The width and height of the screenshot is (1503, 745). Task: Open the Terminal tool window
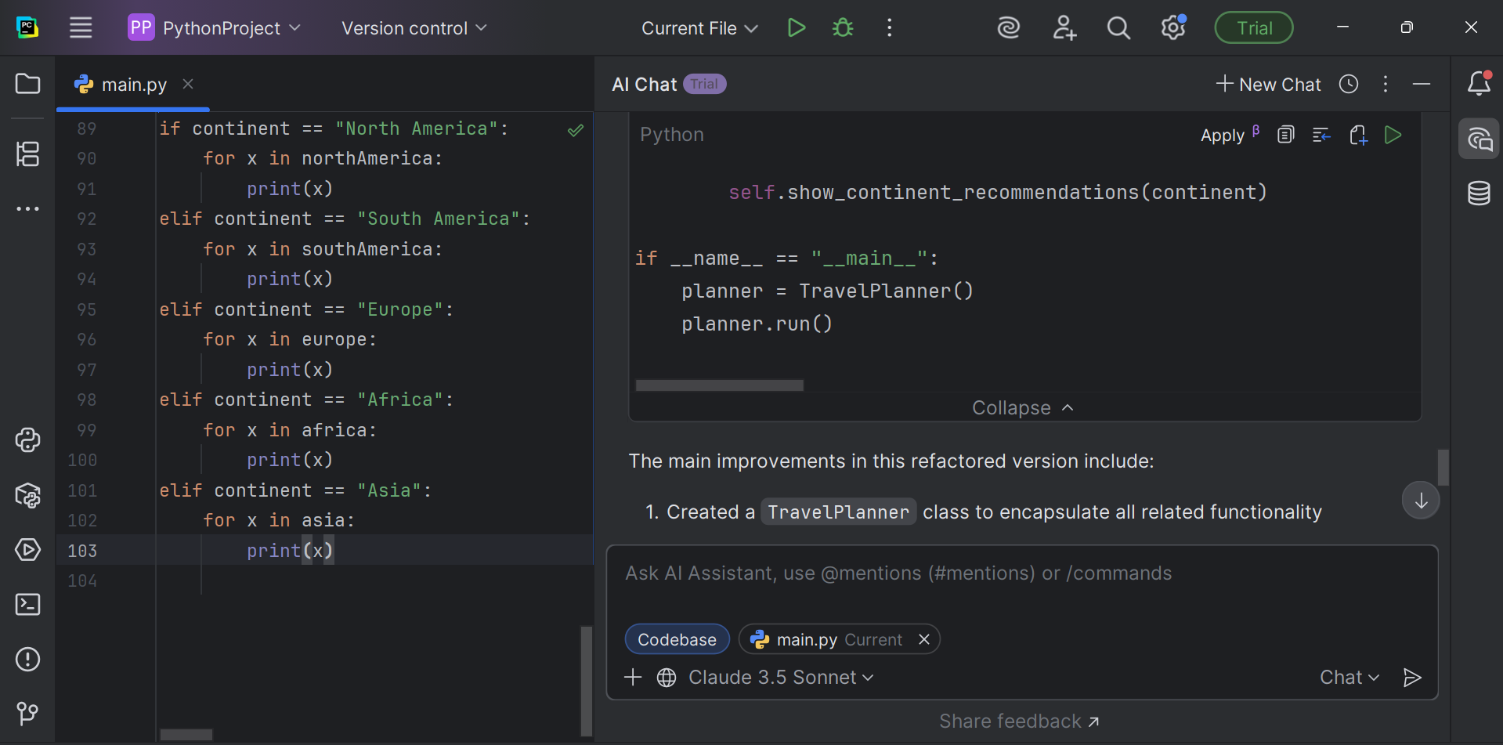pyautogui.click(x=28, y=605)
